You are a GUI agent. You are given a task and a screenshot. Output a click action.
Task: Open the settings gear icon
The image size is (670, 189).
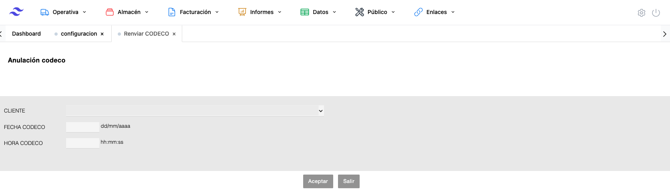tap(642, 13)
